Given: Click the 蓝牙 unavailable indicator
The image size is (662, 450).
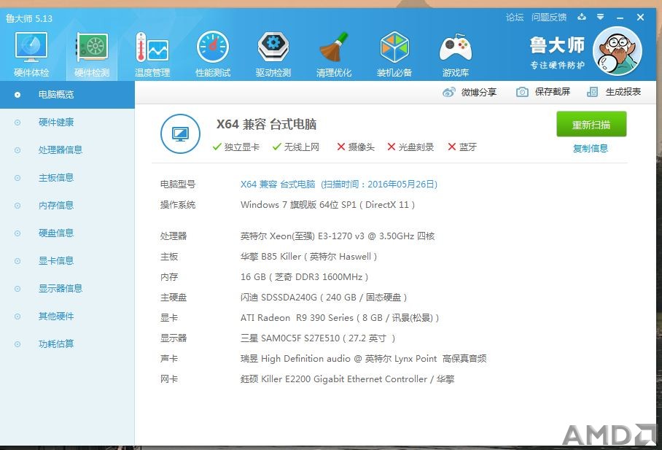Looking at the screenshot, I should point(462,147).
